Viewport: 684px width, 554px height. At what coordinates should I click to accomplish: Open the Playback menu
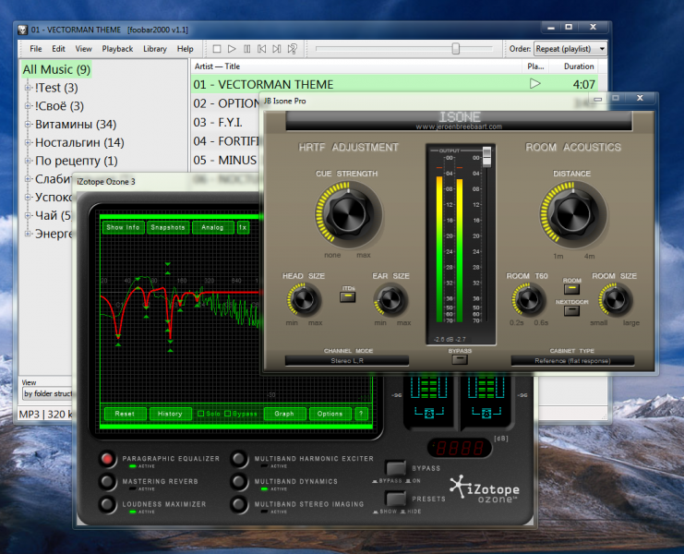coord(117,49)
